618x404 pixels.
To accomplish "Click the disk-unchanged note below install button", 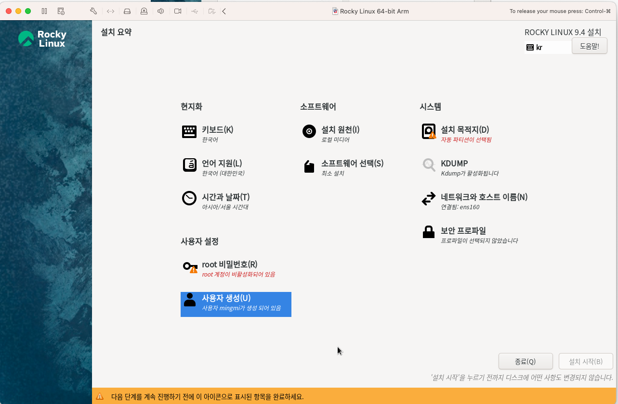I will coord(521,378).
